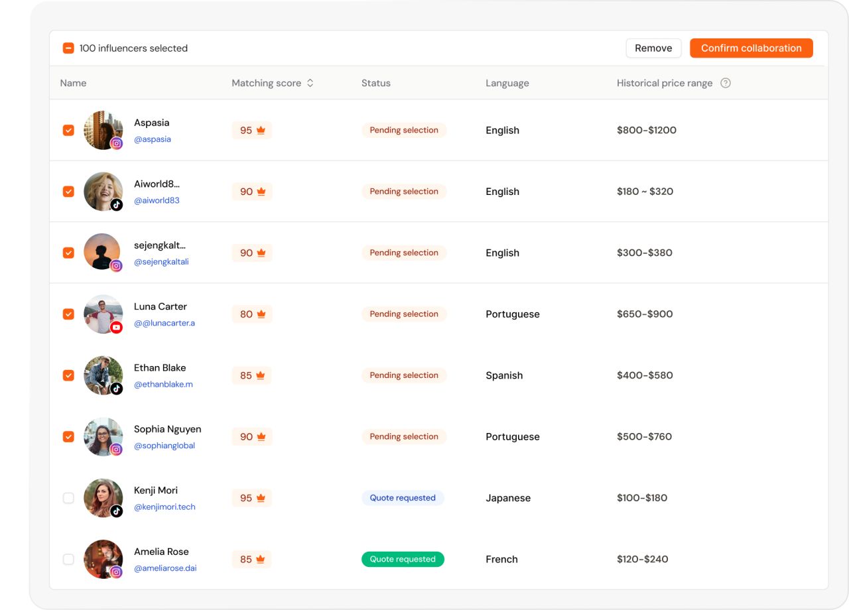The height and width of the screenshot is (610, 849).
Task: Click Confirm collaboration button
Action: point(751,48)
